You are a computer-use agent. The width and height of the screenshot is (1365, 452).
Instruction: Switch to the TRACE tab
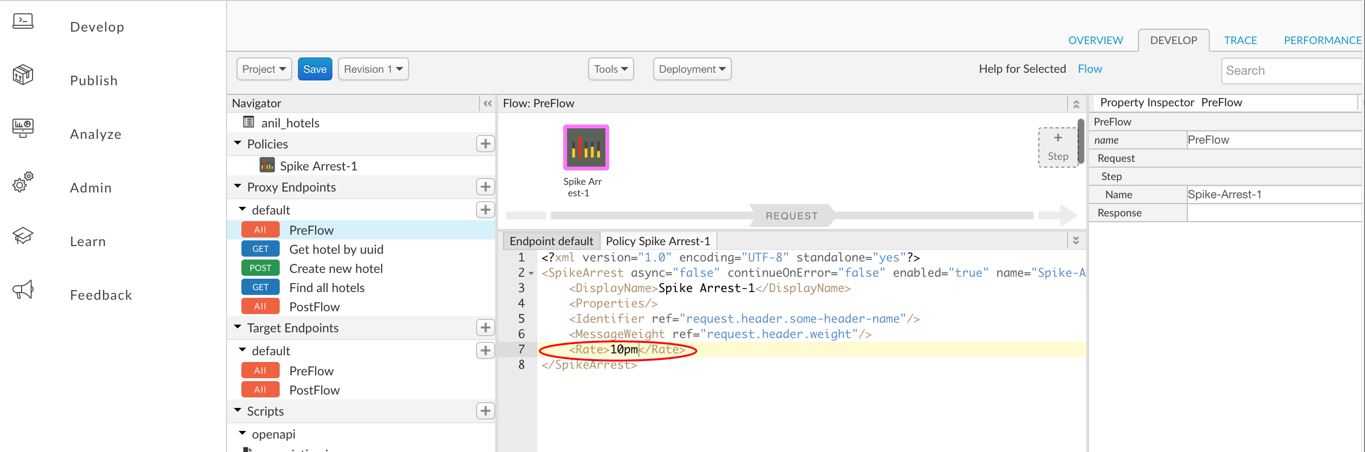pos(1240,40)
